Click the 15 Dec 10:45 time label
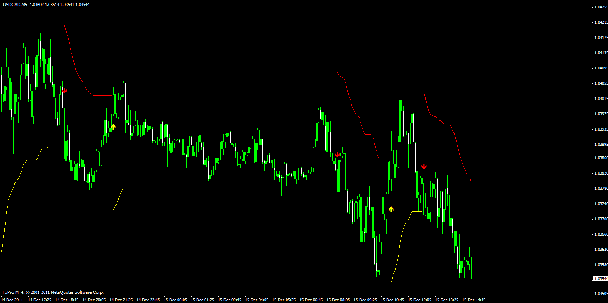The width and height of the screenshot is (608, 303). point(393,300)
